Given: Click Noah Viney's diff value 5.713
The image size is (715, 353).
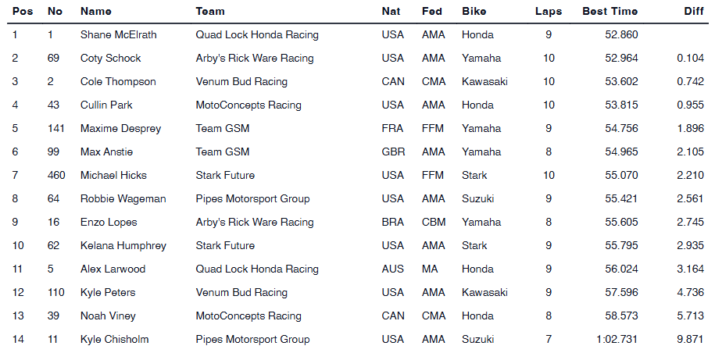Looking at the screenshot, I should click(x=690, y=316).
